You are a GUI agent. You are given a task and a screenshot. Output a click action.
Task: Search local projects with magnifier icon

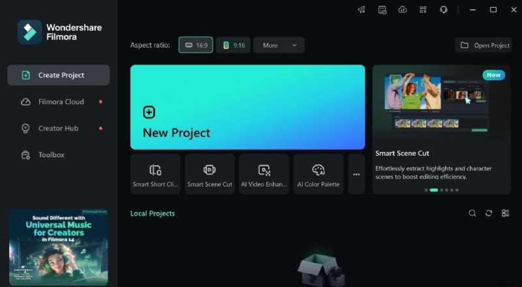click(472, 213)
